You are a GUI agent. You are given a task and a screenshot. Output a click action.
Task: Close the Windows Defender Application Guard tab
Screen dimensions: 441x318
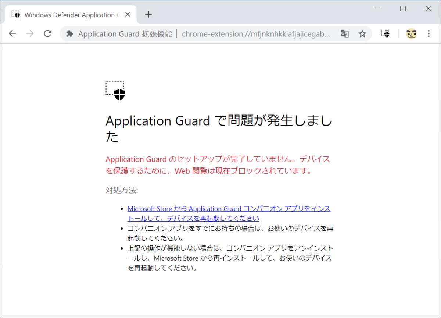pyautogui.click(x=128, y=15)
